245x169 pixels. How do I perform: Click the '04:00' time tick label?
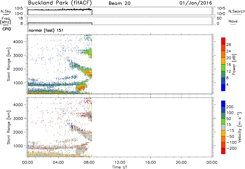pos(58,163)
